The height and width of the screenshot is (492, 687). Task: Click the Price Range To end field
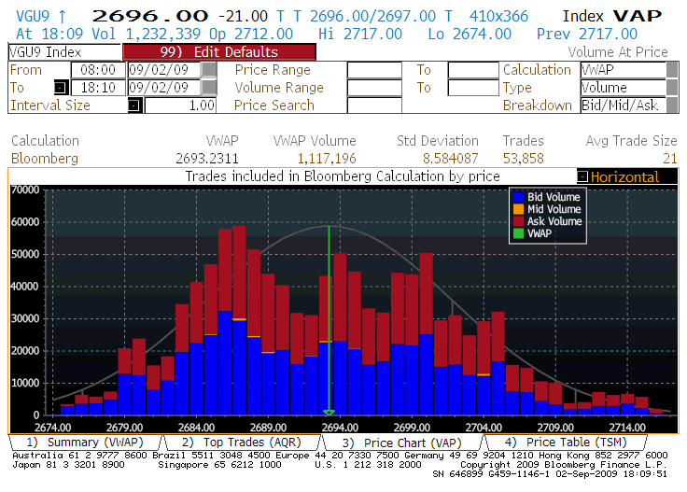pos(473,70)
